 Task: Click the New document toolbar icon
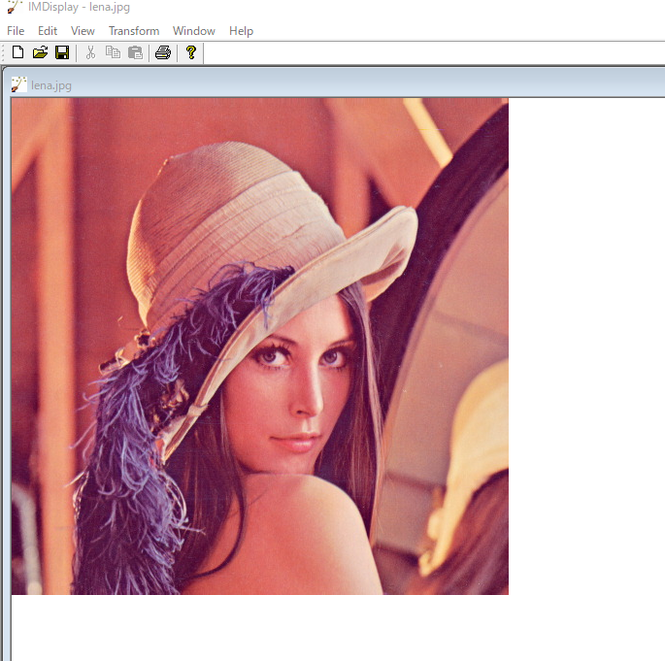pyautogui.click(x=17, y=52)
